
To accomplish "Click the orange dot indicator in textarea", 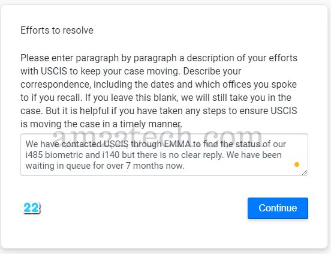I will tap(297, 165).
